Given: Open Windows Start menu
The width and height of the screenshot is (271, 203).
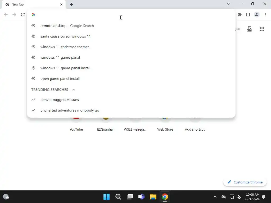Looking at the screenshot, I should click(106, 197).
